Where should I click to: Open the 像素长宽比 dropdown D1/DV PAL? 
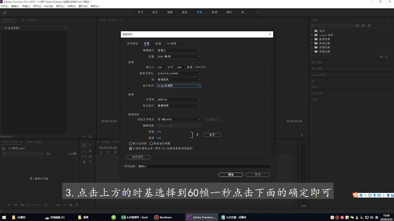[x=179, y=74]
